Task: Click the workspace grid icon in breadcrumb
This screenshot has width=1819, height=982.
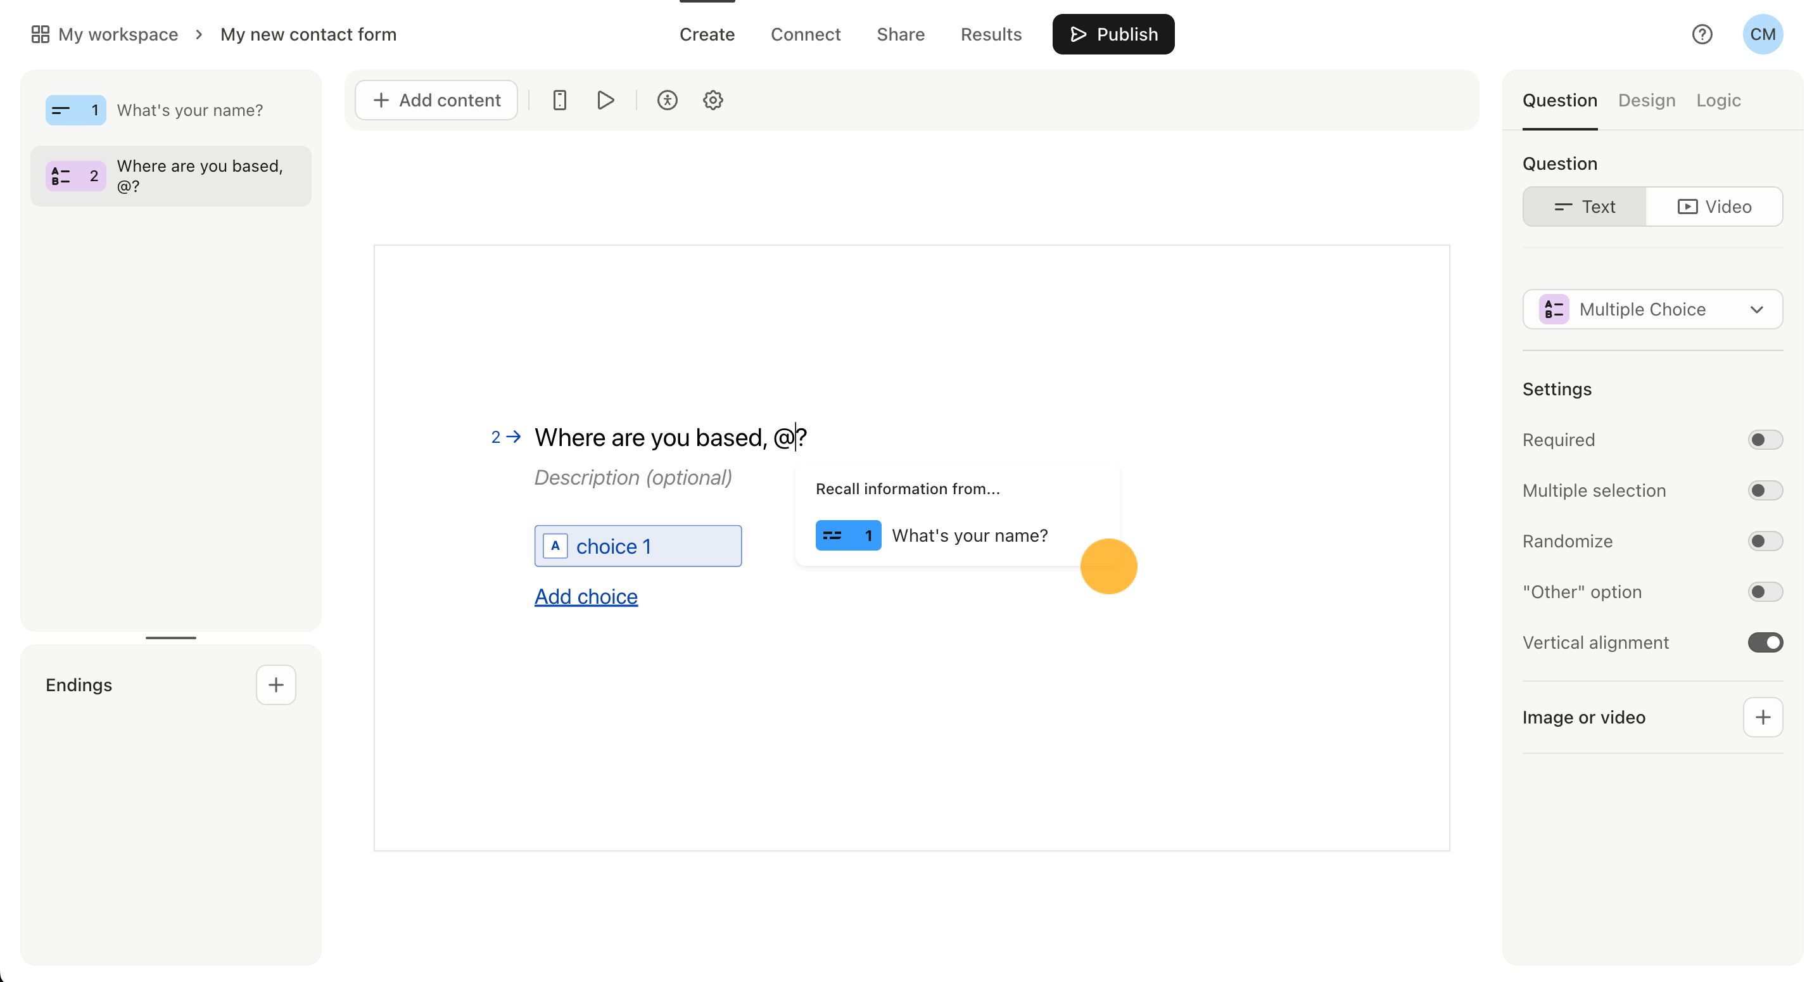Action: (41, 33)
